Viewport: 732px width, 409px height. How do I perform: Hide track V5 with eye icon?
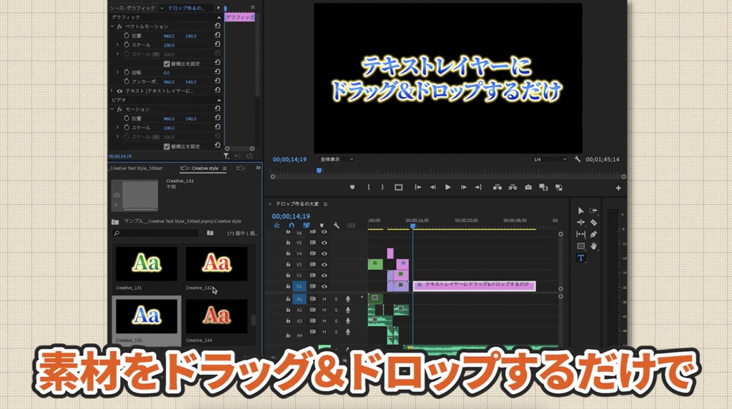coord(324,243)
